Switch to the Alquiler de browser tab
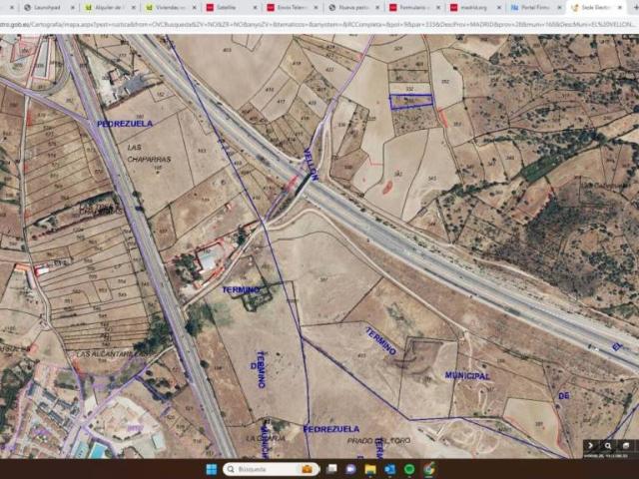 [x=110, y=7]
